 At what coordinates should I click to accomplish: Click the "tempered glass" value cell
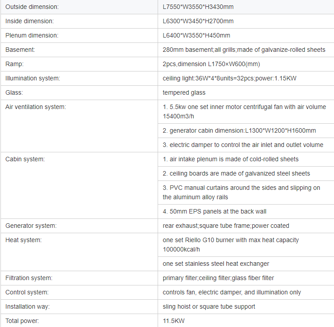click(184, 92)
